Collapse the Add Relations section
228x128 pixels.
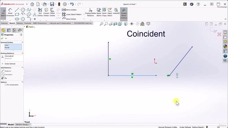(22, 68)
